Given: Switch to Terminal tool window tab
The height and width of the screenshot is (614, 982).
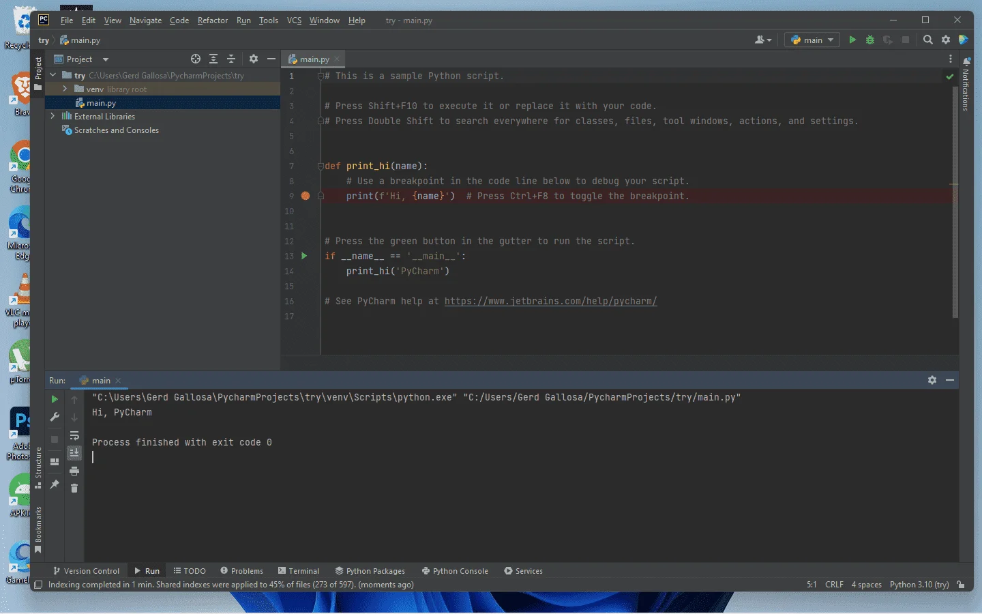Looking at the screenshot, I should (299, 571).
